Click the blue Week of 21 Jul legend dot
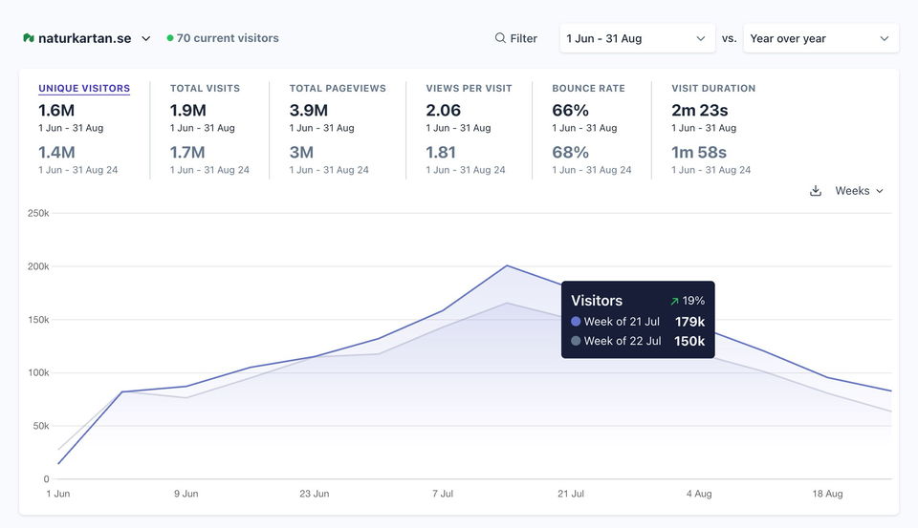This screenshot has height=528, width=918. click(x=576, y=322)
